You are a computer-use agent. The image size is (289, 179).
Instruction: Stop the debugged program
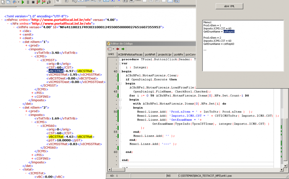33,2
